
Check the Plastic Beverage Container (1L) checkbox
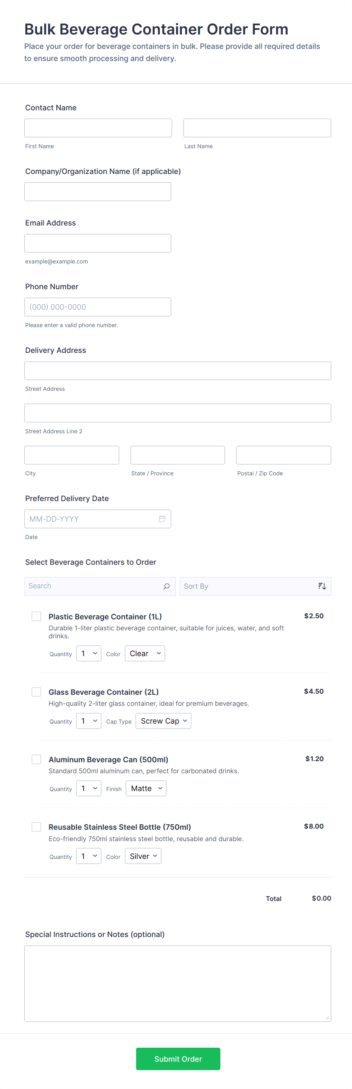pyautogui.click(x=37, y=616)
